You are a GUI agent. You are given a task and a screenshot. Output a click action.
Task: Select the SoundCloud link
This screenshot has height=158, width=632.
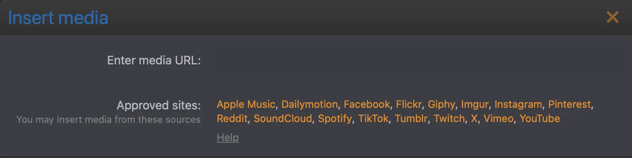(282, 118)
